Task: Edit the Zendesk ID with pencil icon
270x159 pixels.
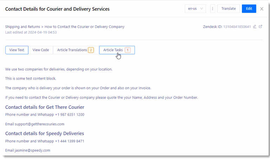Action: click(255, 27)
